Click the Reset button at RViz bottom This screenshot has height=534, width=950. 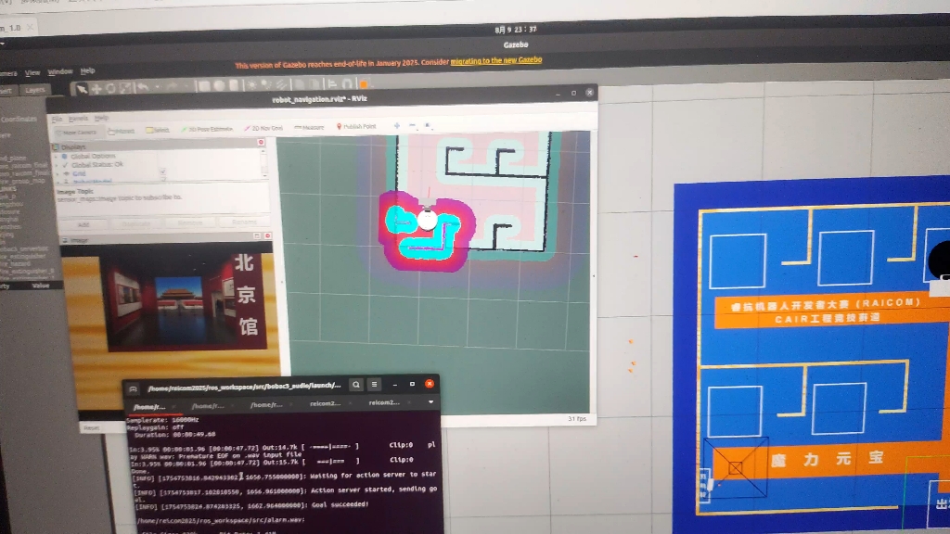92,428
